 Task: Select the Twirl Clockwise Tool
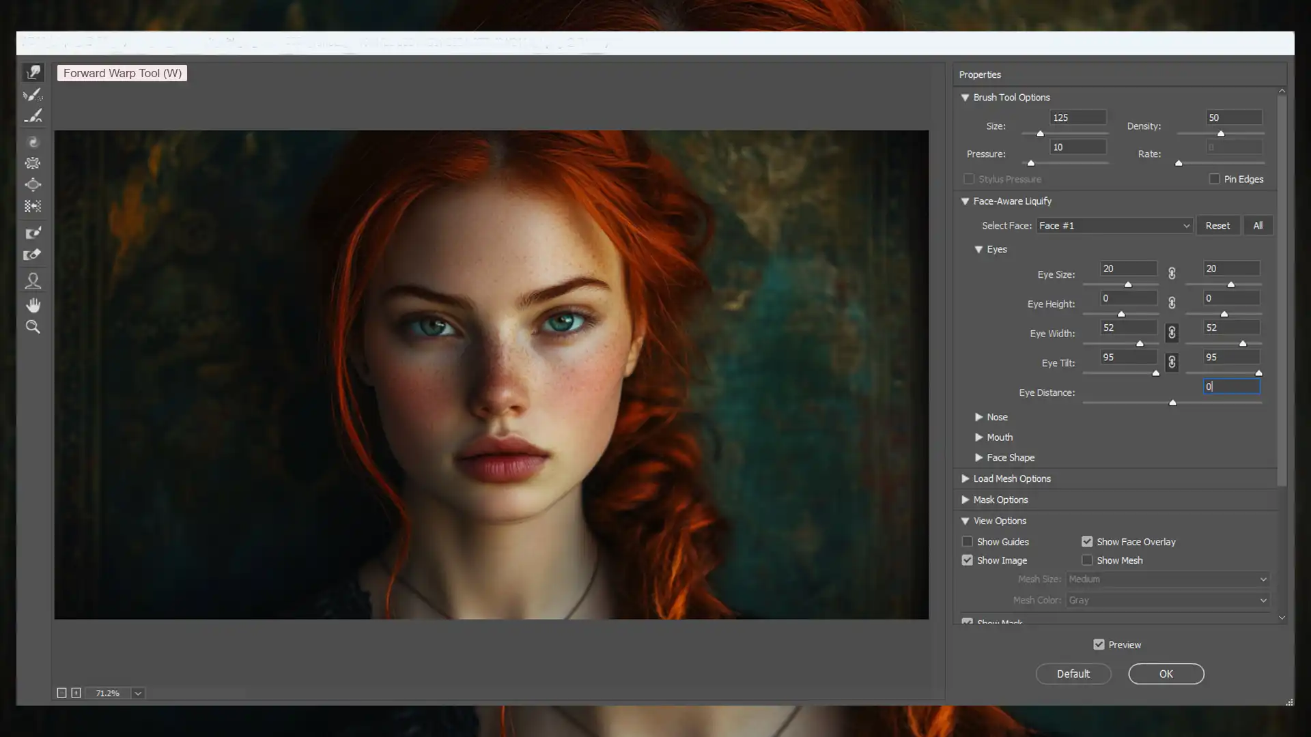(33, 141)
